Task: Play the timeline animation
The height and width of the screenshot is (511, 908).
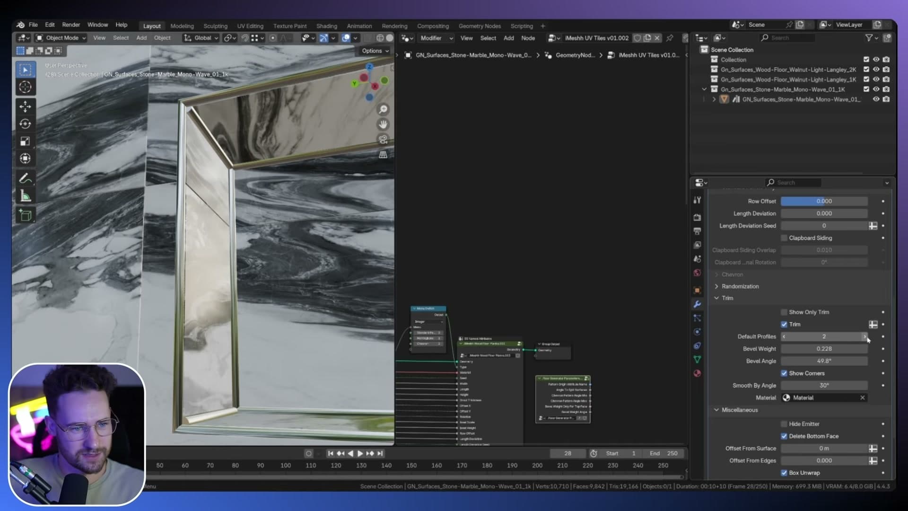Action: click(x=360, y=453)
